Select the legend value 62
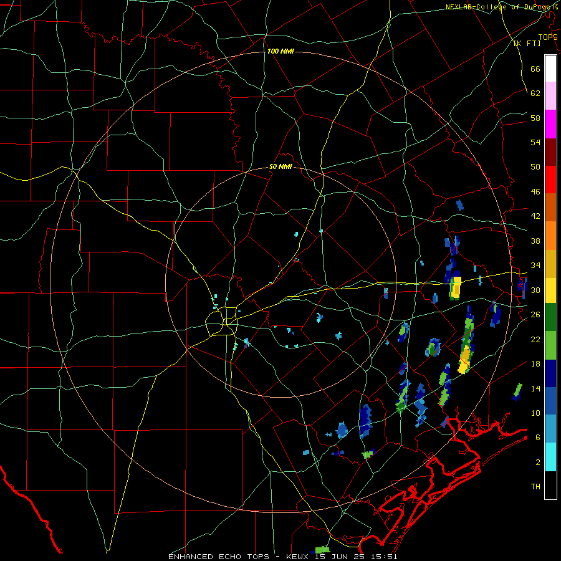The image size is (561, 561). pos(535,93)
